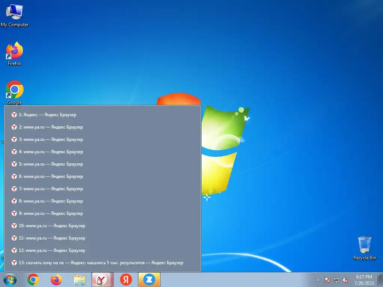The height and width of the screenshot is (287, 383).
Task: Show hidden tray icons arrow
Action: [x=318, y=280]
